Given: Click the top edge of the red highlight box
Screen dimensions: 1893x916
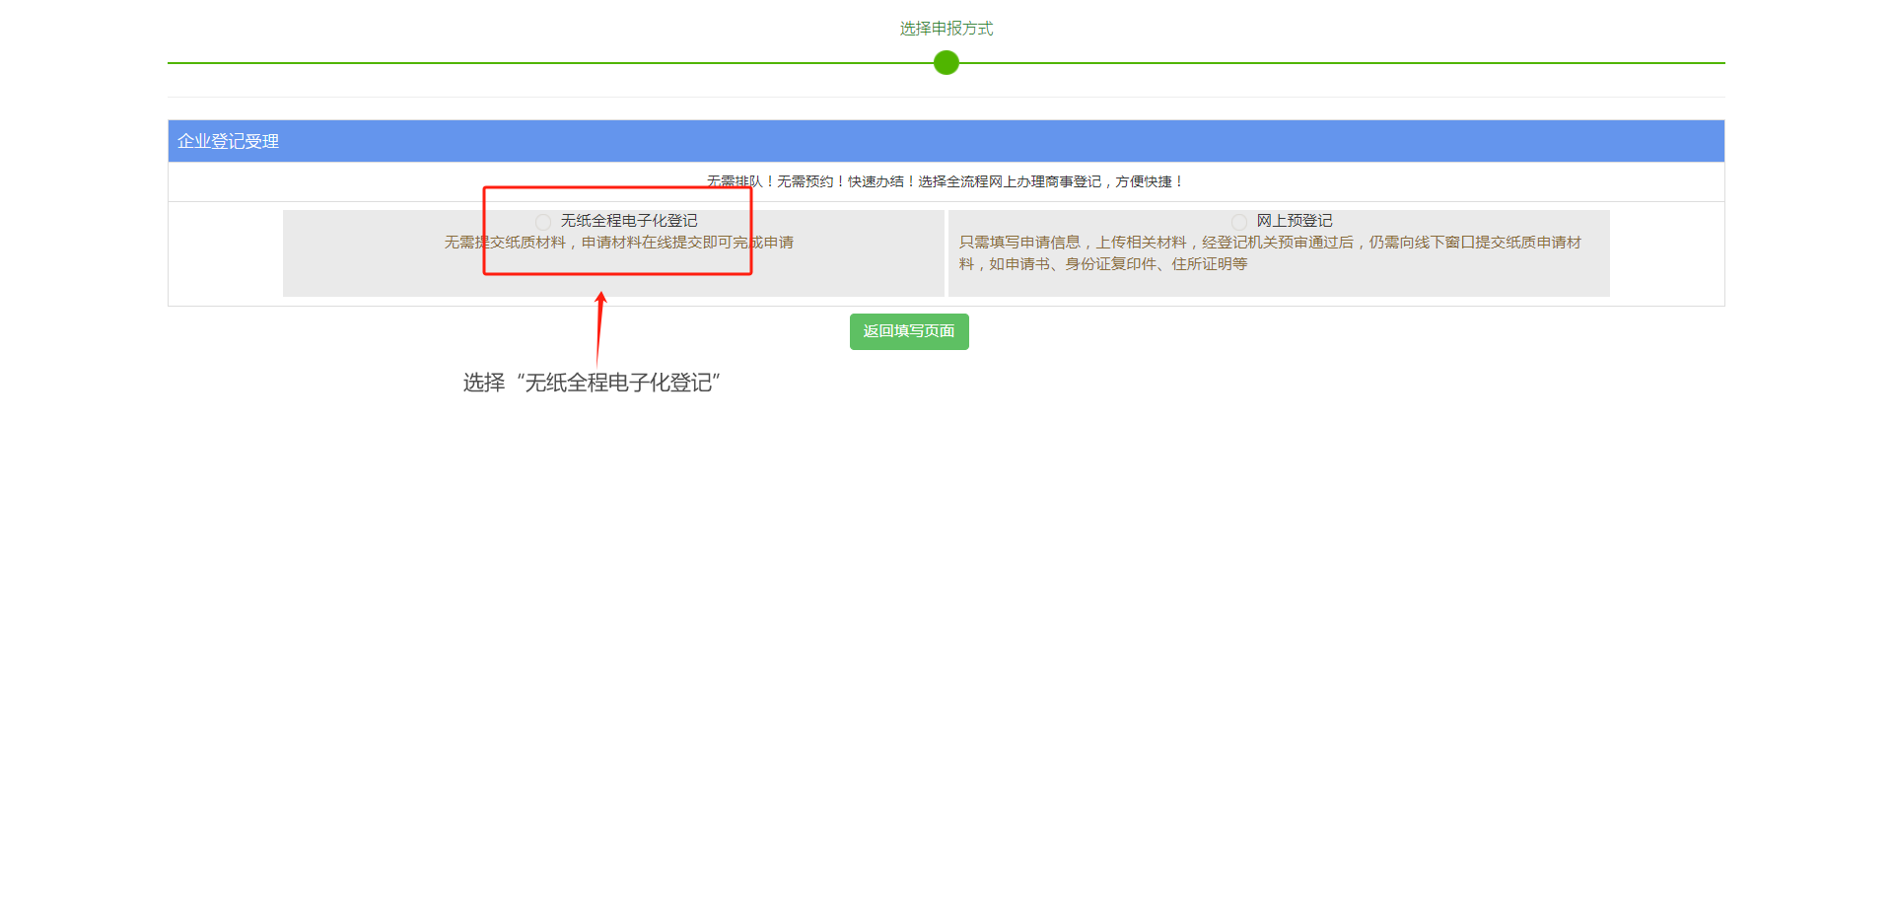Looking at the screenshot, I should 617,187.
